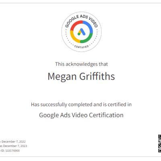Viewport: 161px width, 161px height.
Task: Click the green dot of the Ads logo
Action: point(79,34)
